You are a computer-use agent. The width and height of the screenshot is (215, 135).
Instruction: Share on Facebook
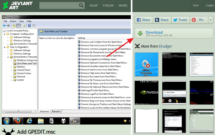144,20
